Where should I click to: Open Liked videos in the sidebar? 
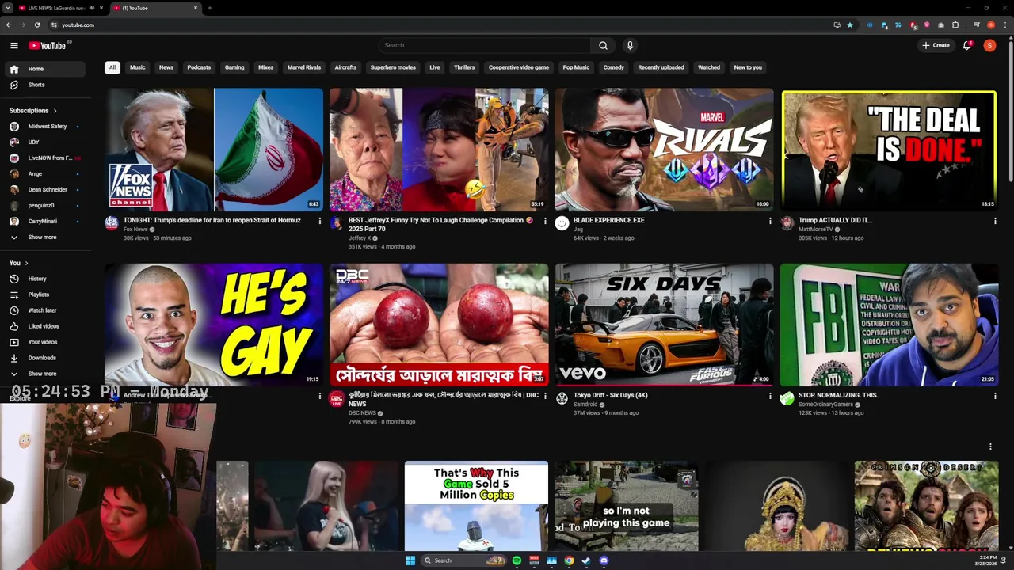44,326
